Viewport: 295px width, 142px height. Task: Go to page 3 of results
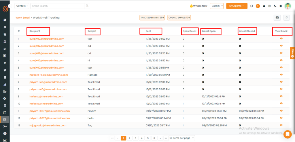click(135, 138)
